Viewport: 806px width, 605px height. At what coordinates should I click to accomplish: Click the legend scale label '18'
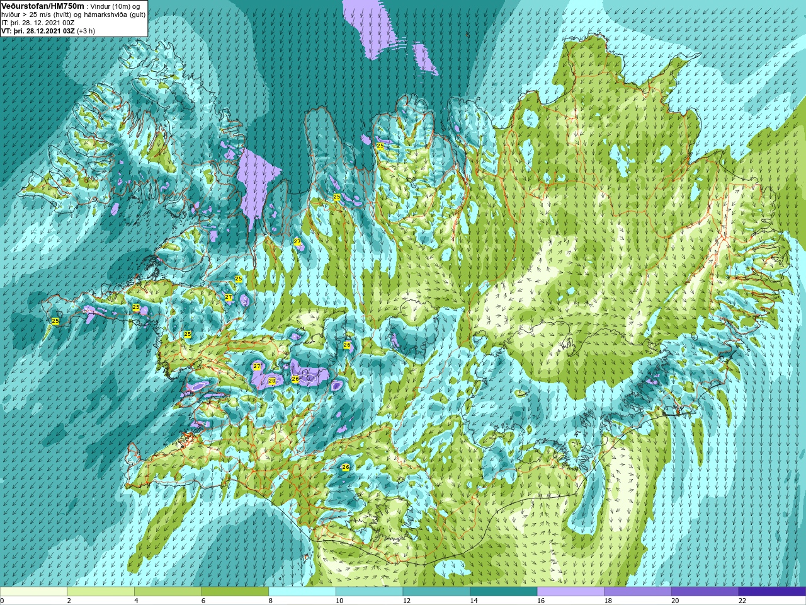coord(608,601)
